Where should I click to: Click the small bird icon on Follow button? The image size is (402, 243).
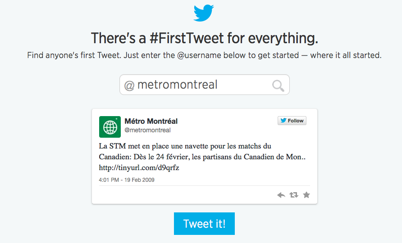coord(283,121)
